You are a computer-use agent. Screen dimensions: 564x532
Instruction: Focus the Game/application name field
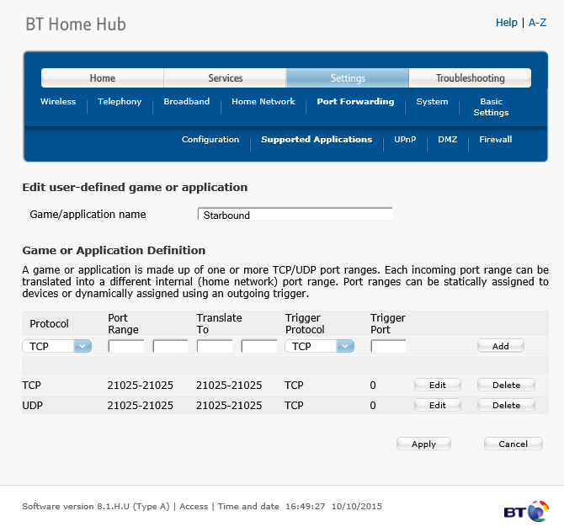[295, 215]
